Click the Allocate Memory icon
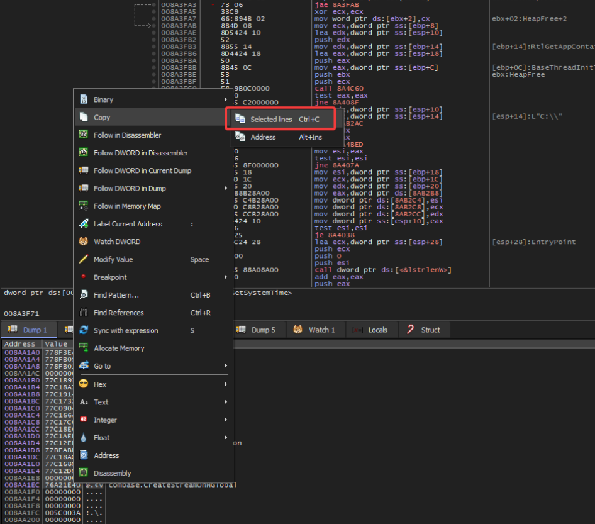The image size is (595, 524). click(x=82, y=348)
